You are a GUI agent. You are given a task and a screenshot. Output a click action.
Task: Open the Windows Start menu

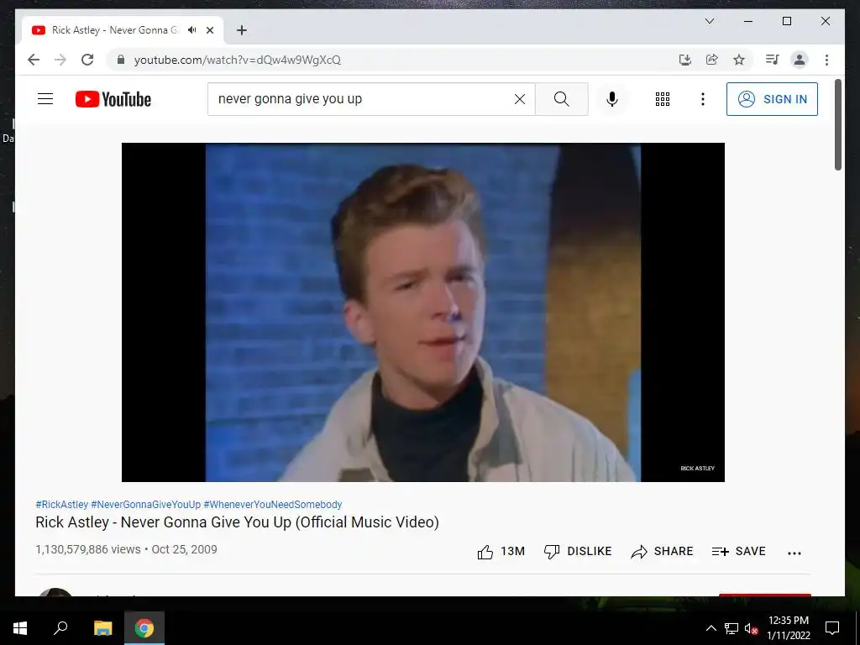tap(20, 628)
